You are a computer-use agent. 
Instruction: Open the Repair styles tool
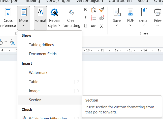pyautogui.click(x=55, y=18)
